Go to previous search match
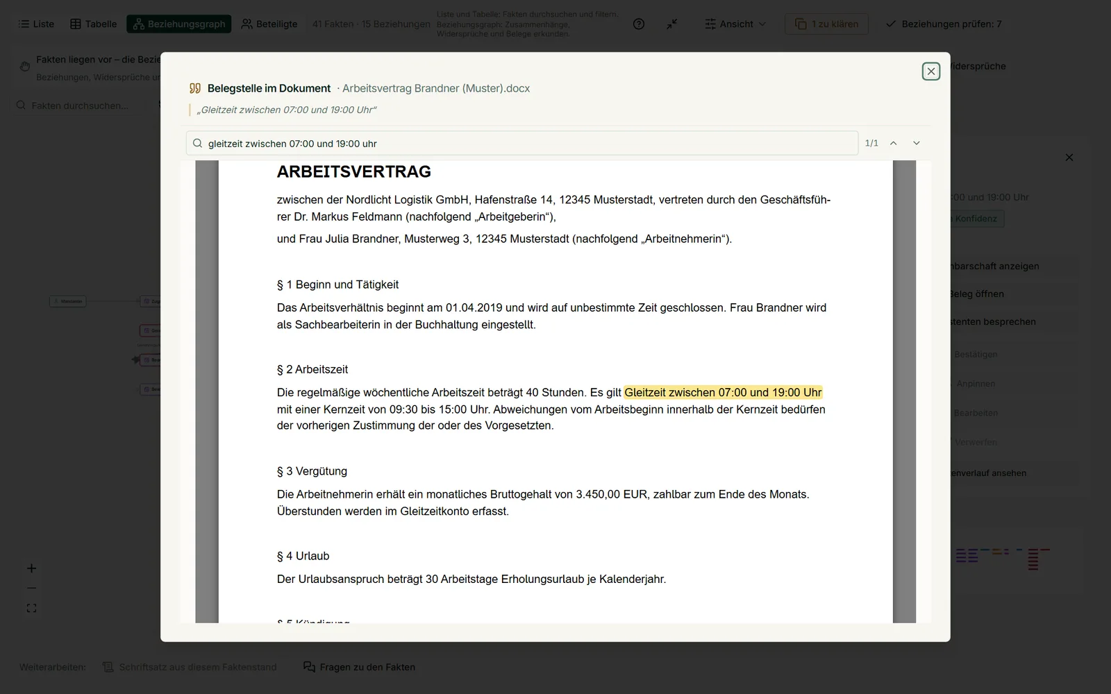1111x694 pixels. point(894,143)
